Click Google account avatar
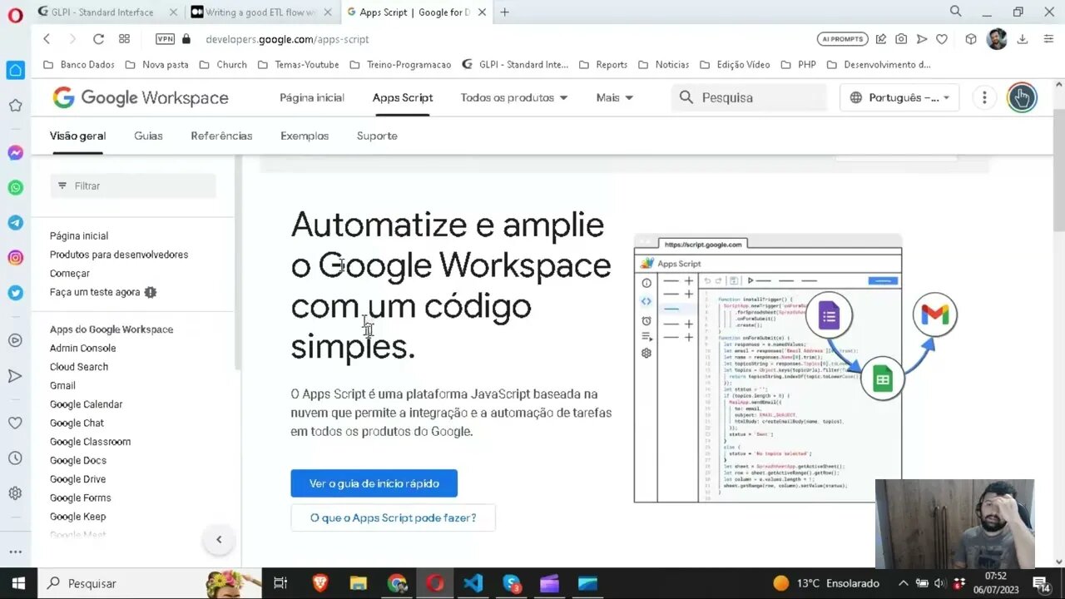Screen dimensions: 1065x599 pos(1022,97)
